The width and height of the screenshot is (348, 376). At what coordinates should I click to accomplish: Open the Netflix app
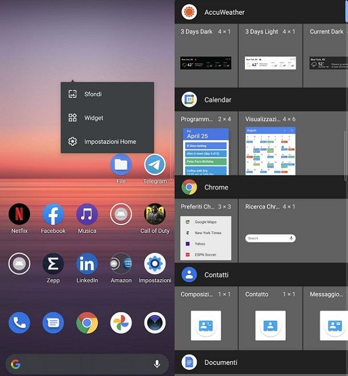click(19, 214)
